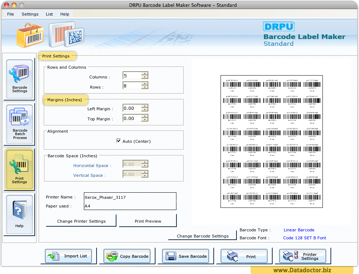
Task: Click the Save Barcode button label
Action: tap(193, 256)
